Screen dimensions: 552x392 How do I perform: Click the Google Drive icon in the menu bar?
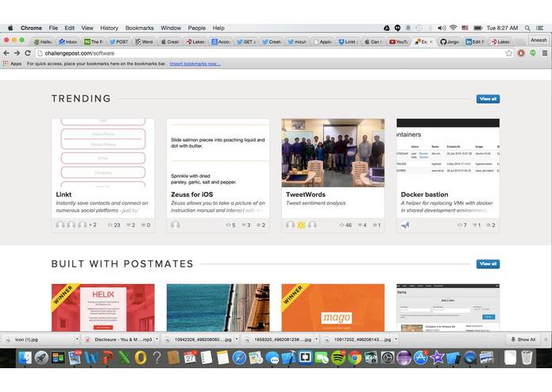coord(387,28)
